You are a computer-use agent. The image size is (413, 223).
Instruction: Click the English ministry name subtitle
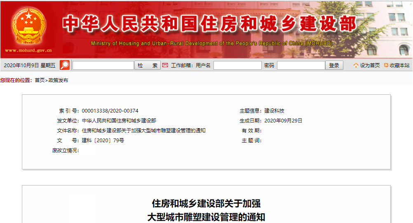coord(212,43)
